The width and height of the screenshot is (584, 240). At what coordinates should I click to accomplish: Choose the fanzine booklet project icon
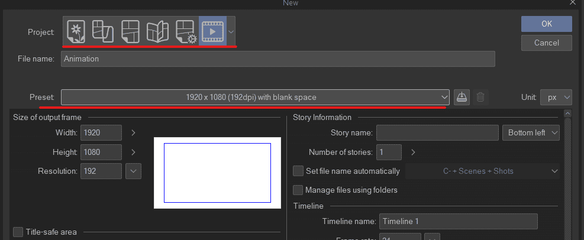pos(157,31)
